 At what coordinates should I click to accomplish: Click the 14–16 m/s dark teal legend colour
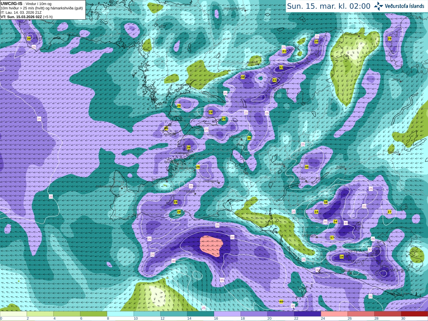pos(201,314)
